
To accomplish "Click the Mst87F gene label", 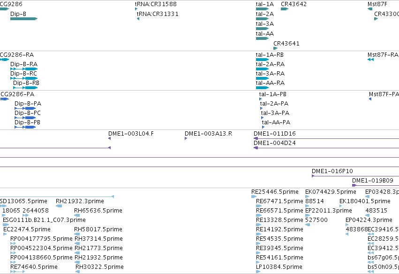I will (377, 4).
